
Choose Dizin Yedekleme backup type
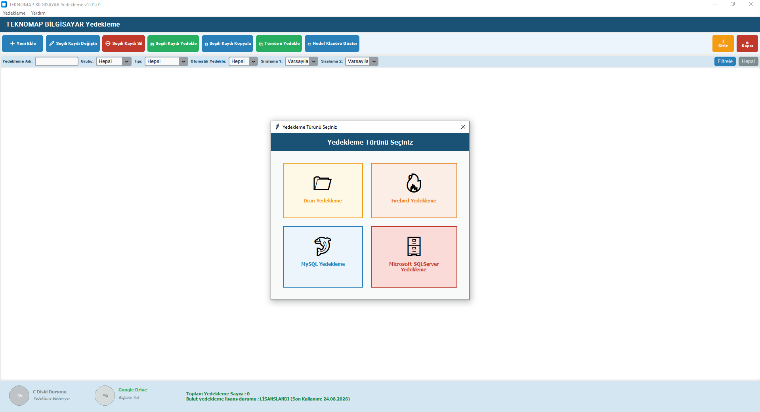(x=323, y=191)
